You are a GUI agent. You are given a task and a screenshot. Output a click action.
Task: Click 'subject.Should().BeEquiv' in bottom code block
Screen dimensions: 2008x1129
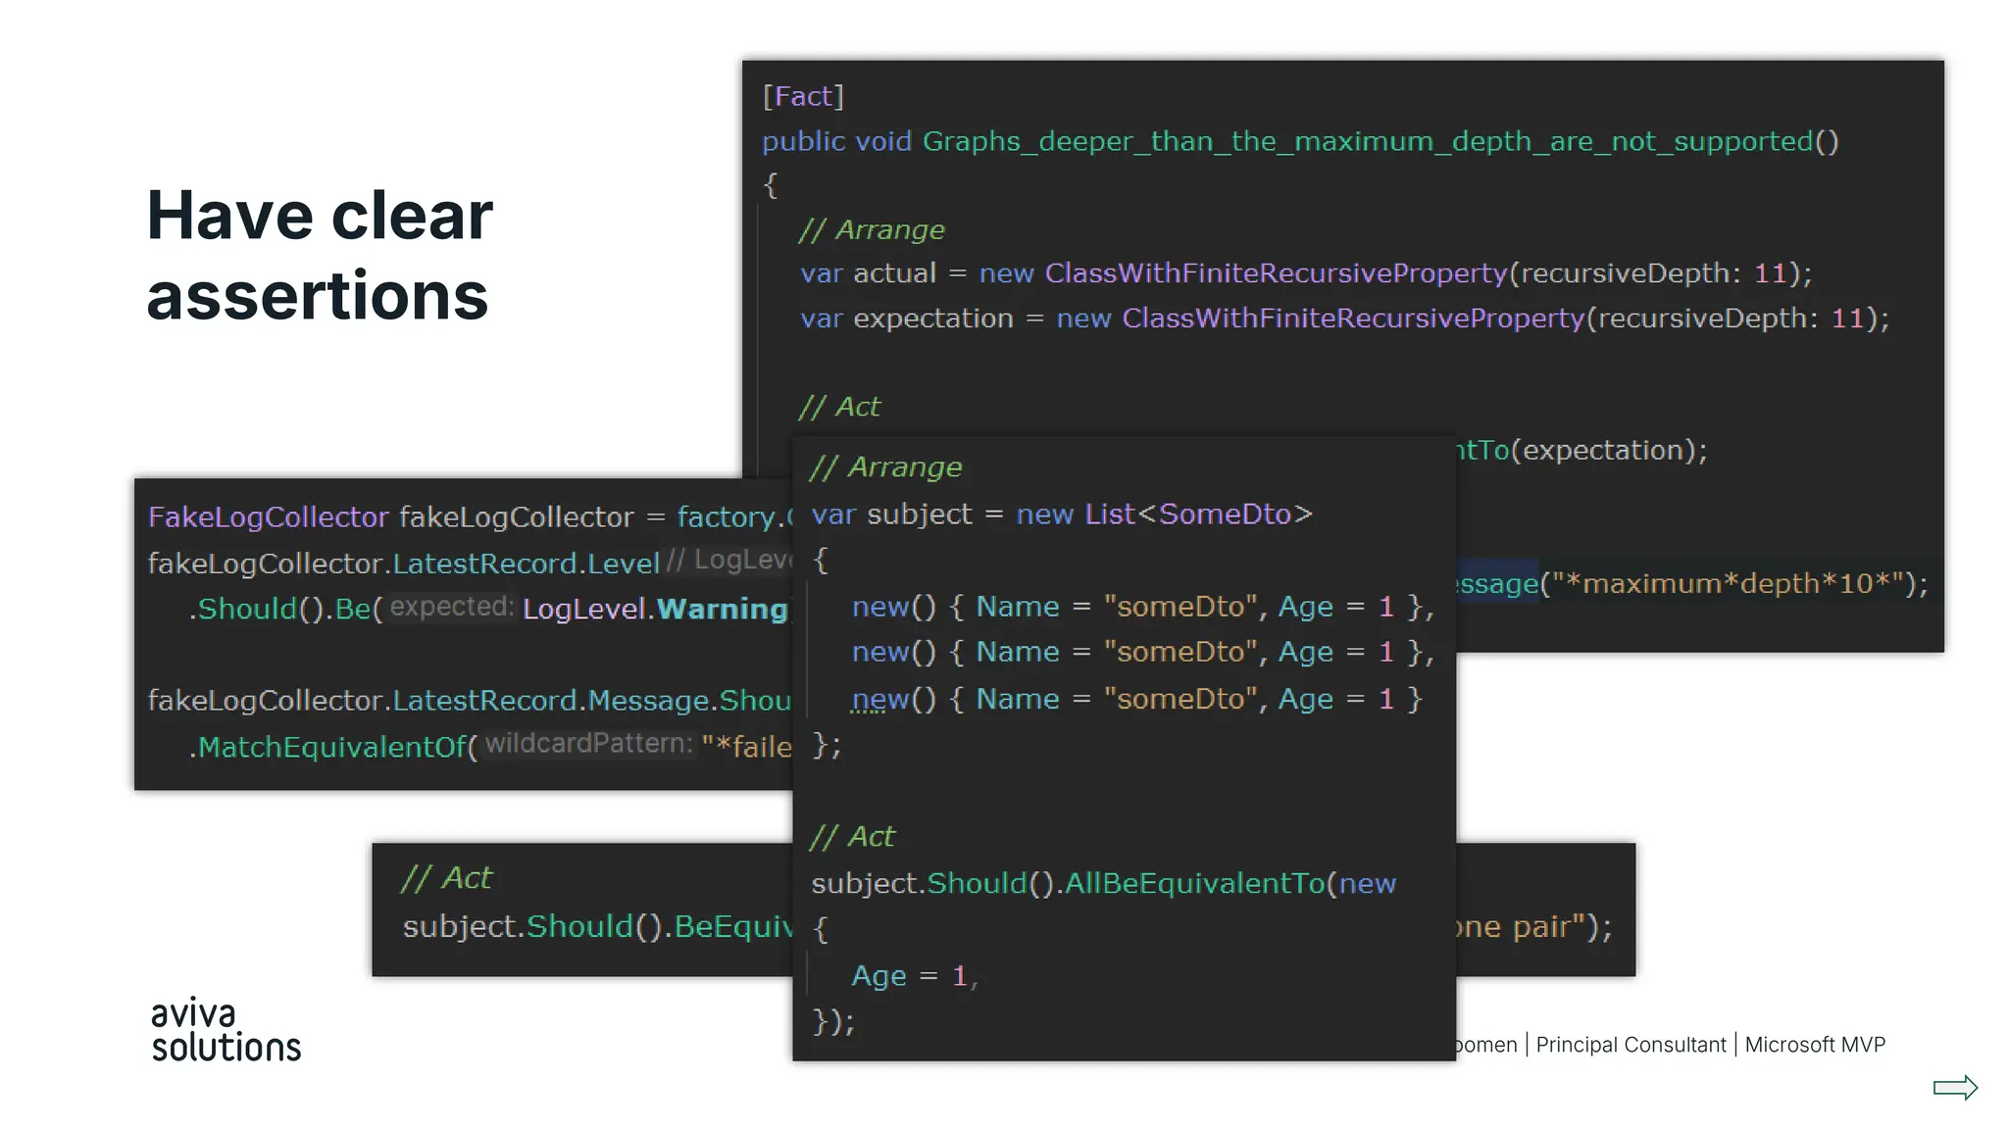597,927
